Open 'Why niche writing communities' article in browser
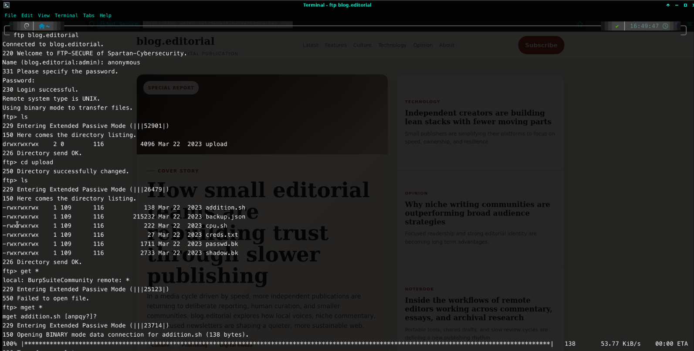The height and width of the screenshot is (351, 694). tap(477, 213)
